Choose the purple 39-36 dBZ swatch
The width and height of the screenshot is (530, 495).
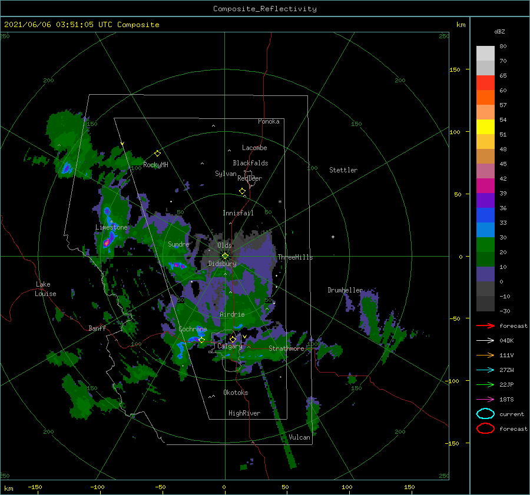tap(485, 201)
